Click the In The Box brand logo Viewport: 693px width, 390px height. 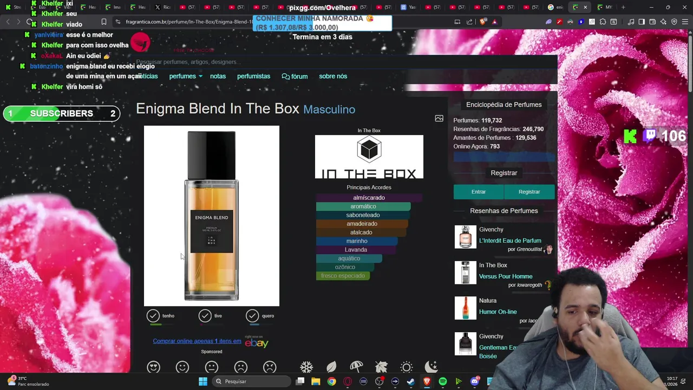pos(369,157)
